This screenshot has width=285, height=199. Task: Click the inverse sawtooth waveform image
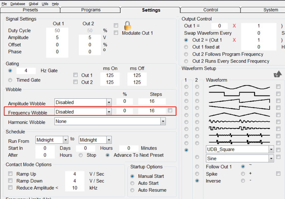coord(239,108)
